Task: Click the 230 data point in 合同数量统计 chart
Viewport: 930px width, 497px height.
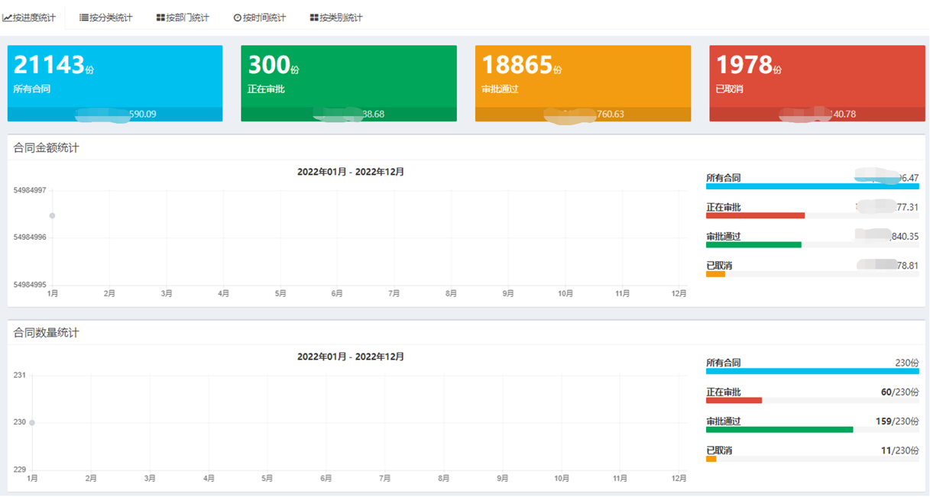Action: click(32, 423)
